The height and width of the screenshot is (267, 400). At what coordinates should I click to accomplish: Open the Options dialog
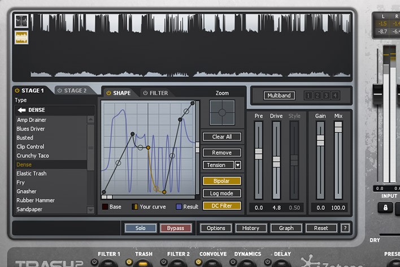coord(216,228)
